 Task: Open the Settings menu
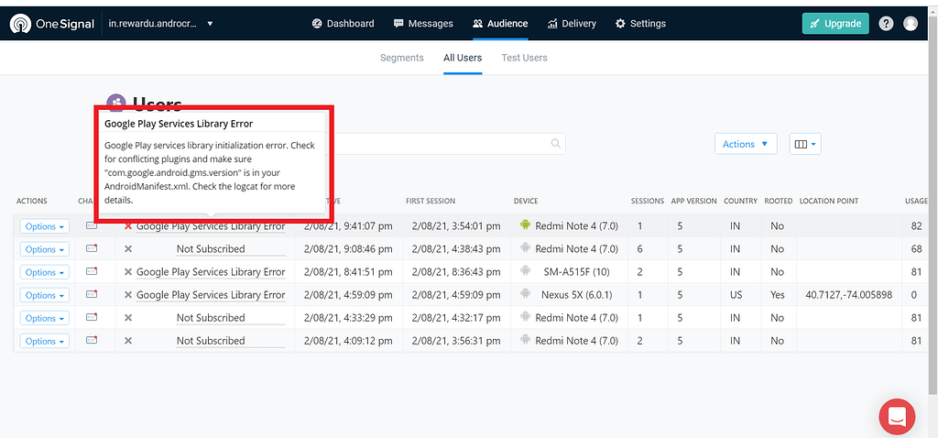click(x=640, y=23)
